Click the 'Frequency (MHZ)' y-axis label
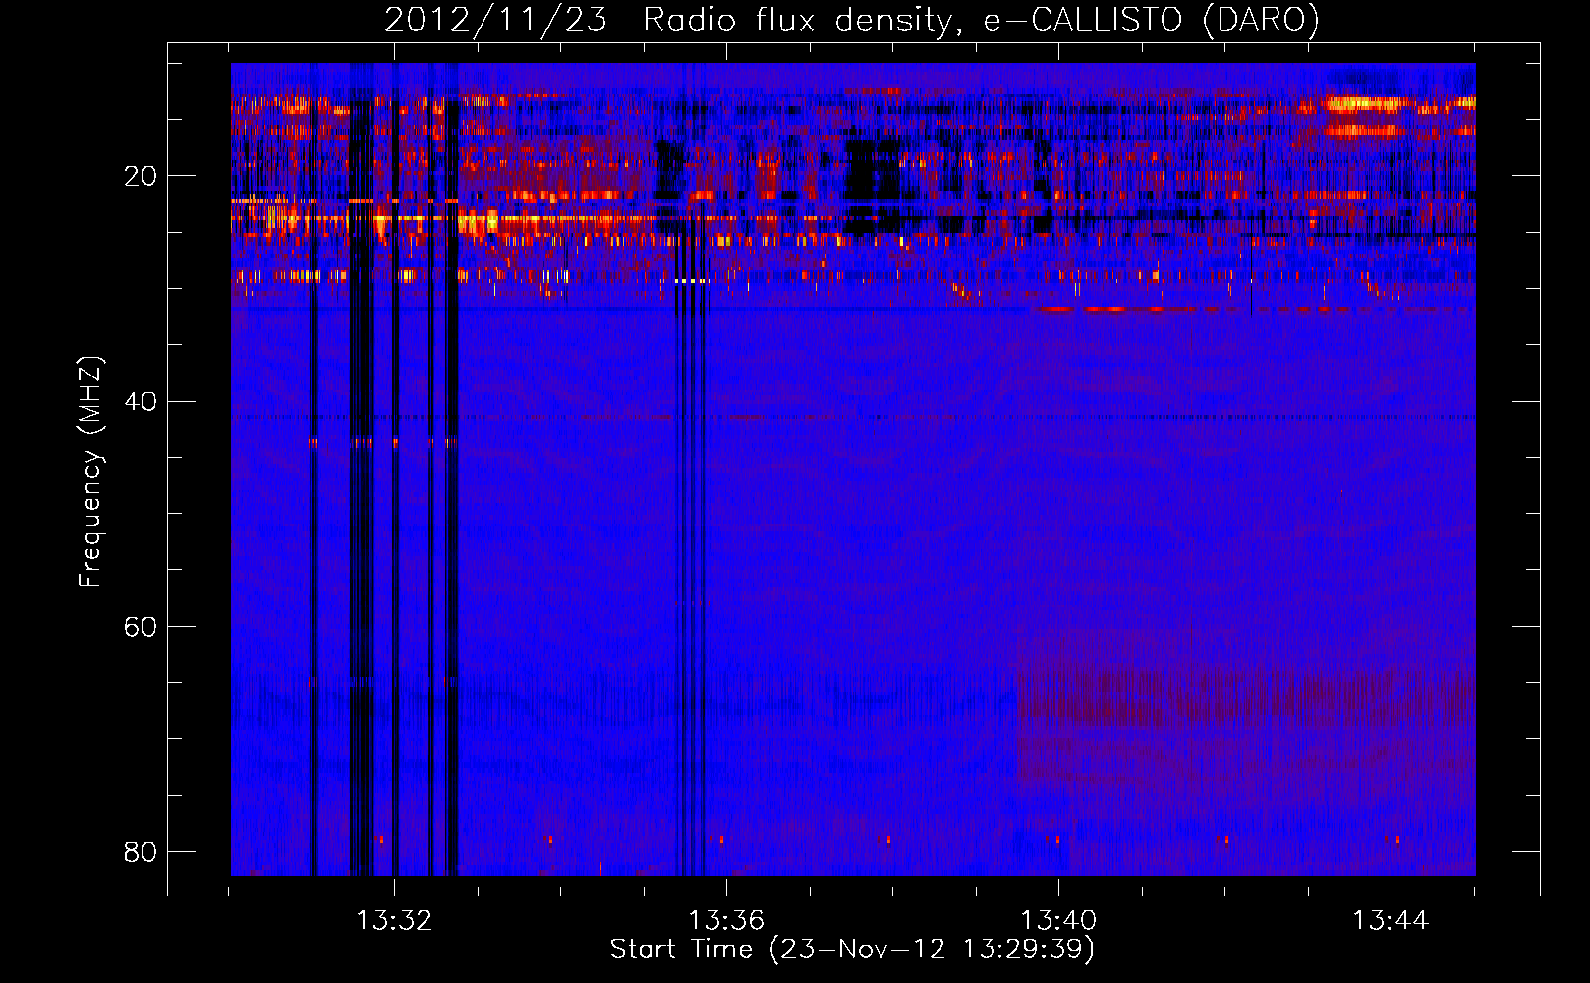Image resolution: width=1590 pixels, height=983 pixels. point(90,472)
